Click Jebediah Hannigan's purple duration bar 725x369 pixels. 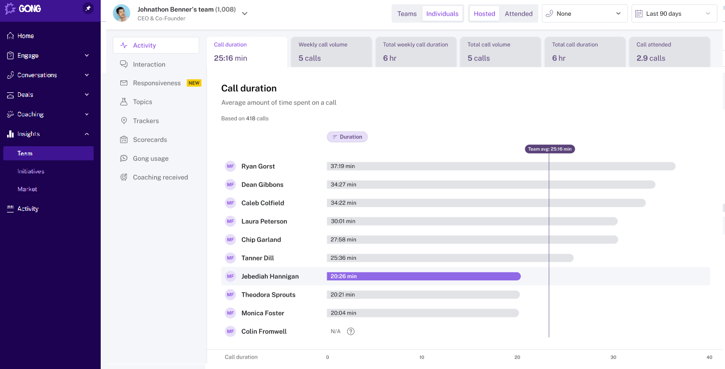coord(423,277)
